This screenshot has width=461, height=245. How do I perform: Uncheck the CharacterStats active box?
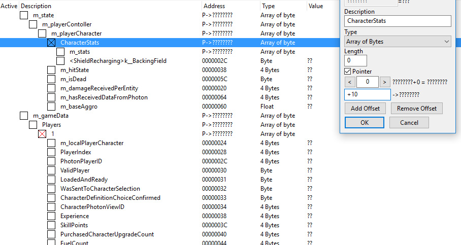51,43
